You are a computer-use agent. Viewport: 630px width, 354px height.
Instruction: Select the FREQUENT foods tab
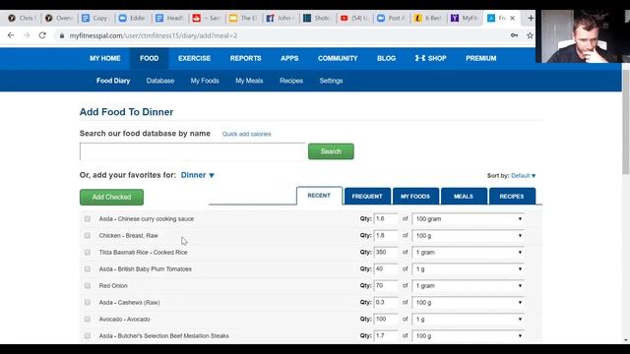[x=367, y=197]
